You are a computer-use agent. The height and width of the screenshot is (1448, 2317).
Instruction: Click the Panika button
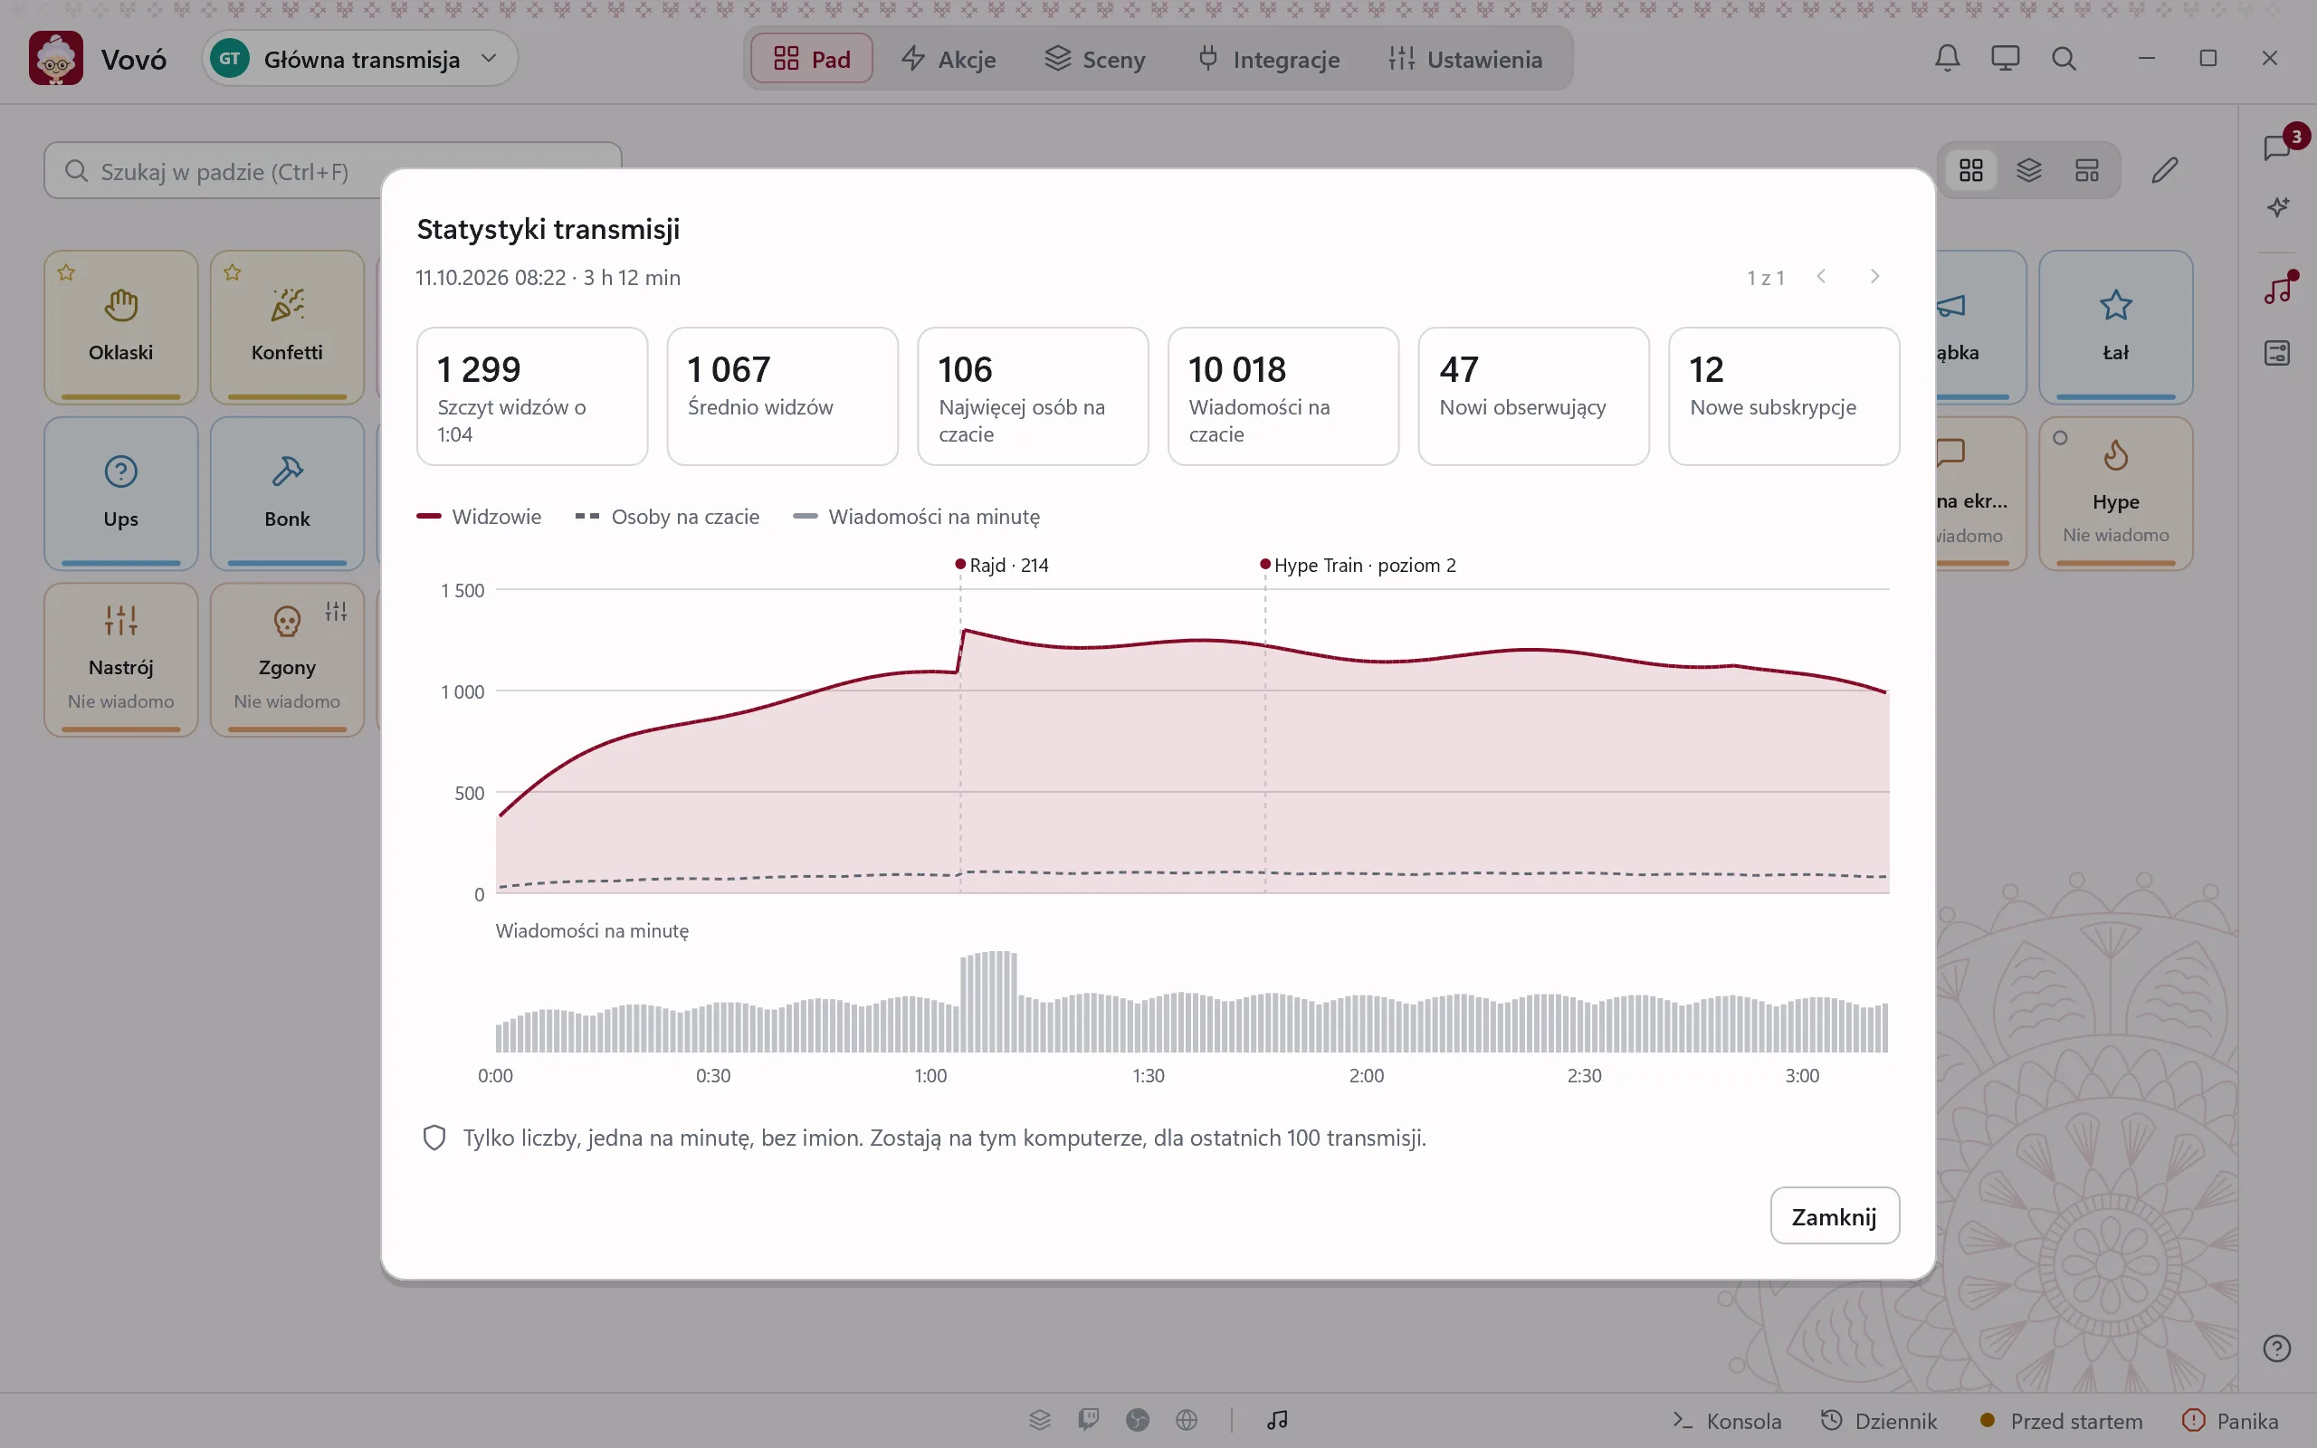point(2230,1420)
